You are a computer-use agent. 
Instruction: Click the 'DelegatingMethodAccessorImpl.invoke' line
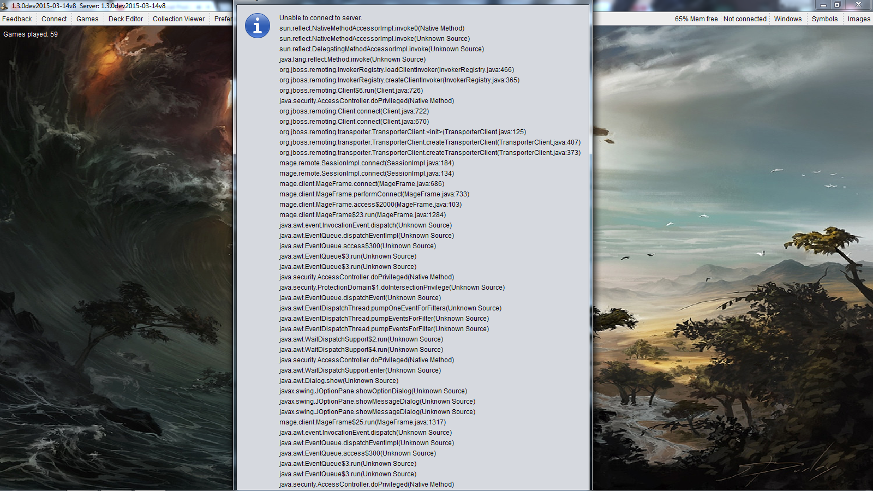click(382, 49)
